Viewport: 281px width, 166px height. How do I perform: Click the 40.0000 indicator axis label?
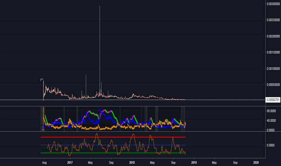(271, 120)
